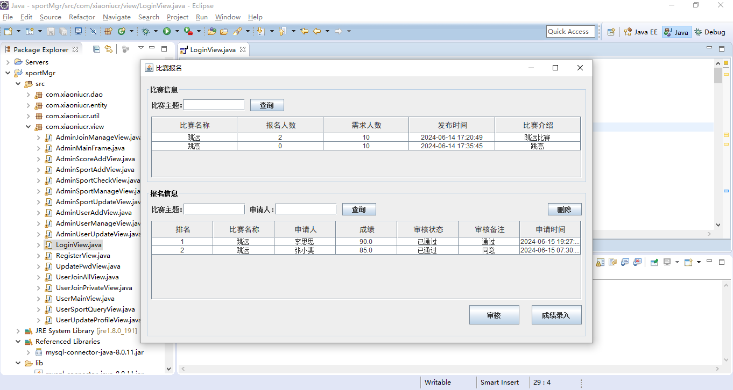Toggle Link with Editor in Package Explorer
The height and width of the screenshot is (390, 733).
[x=109, y=49]
